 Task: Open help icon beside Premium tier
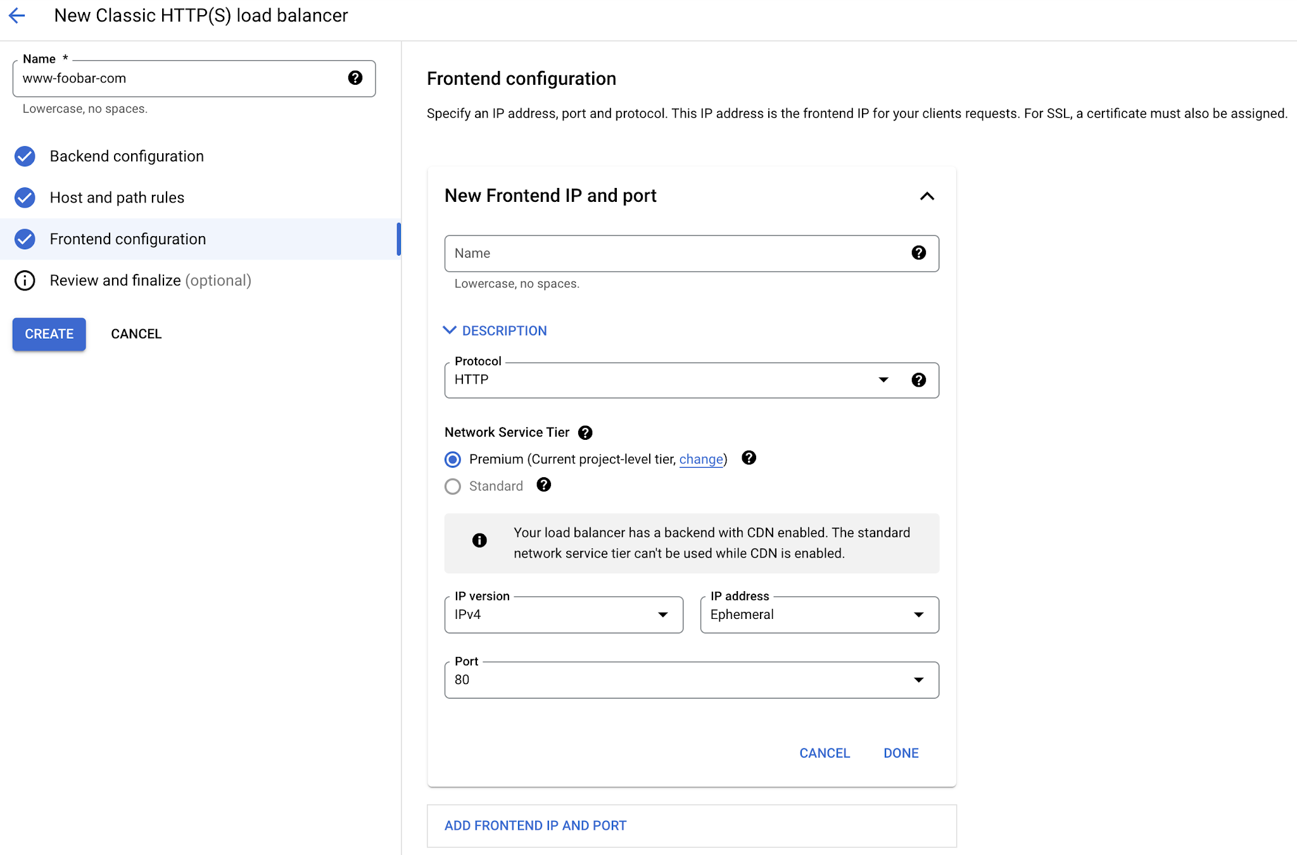click(749, 458)
